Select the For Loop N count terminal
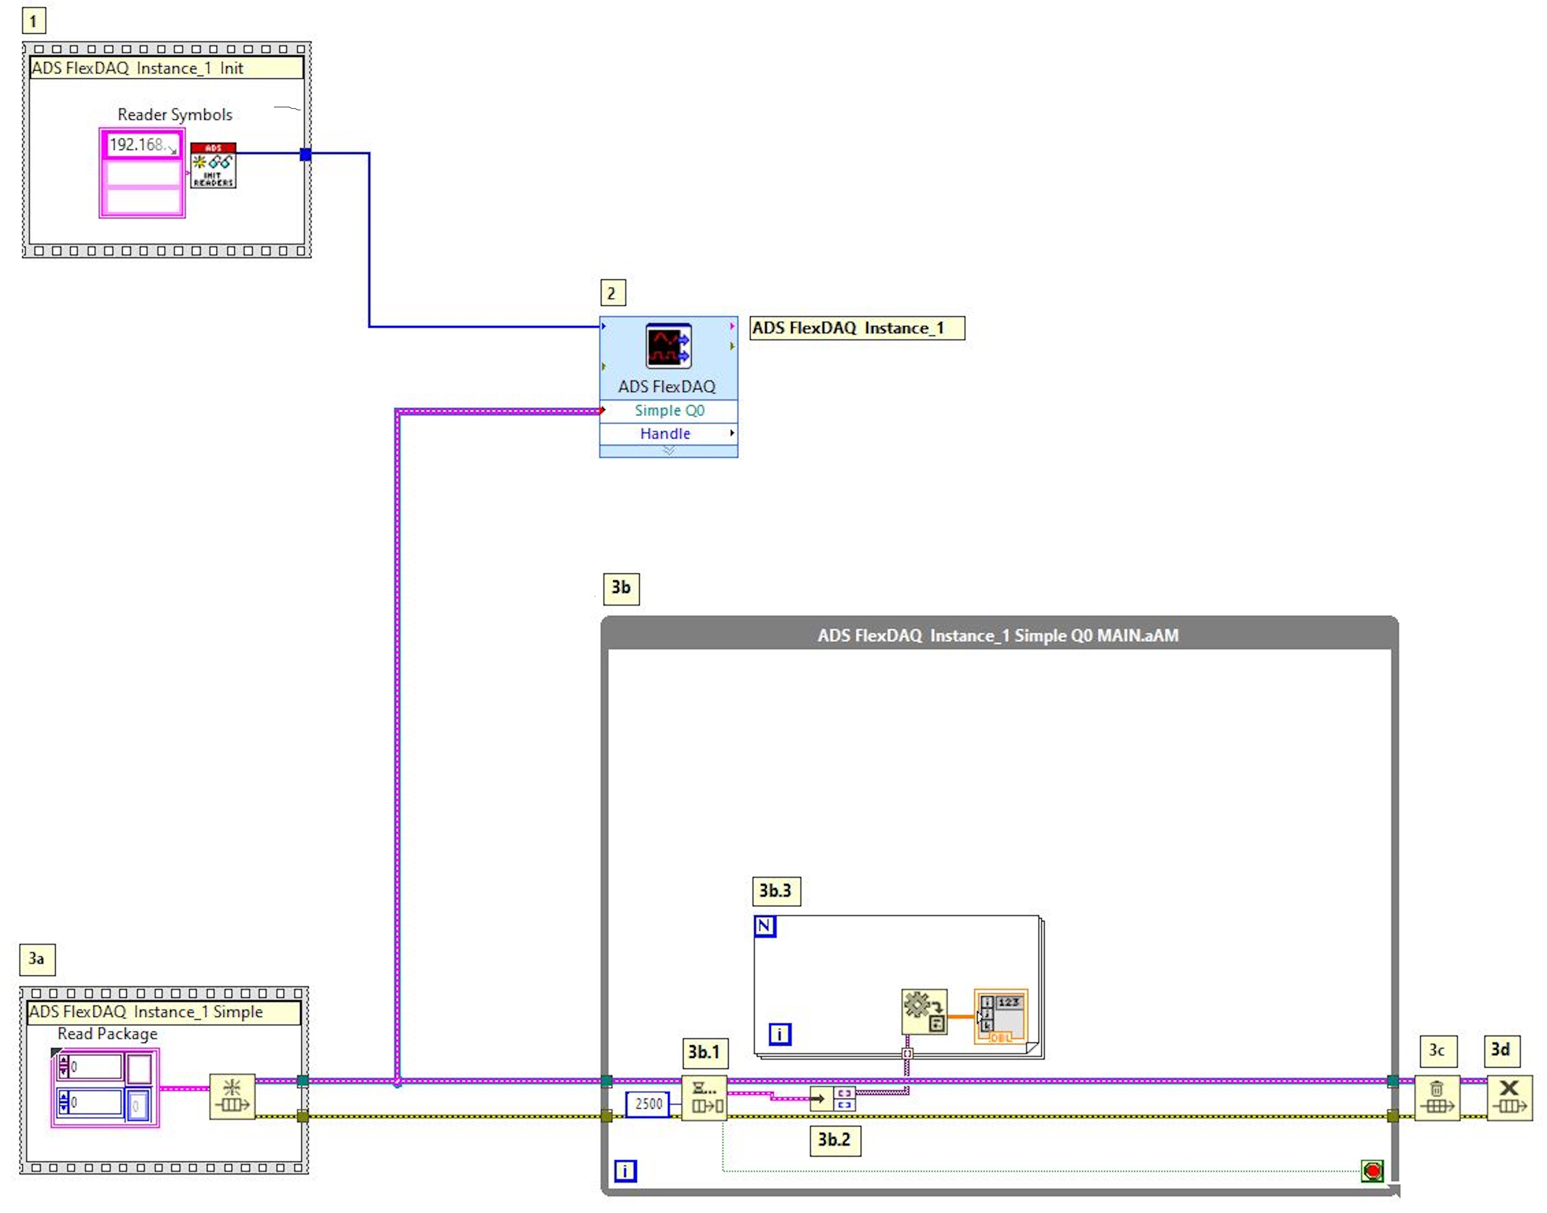This screenshot has height=1213, width=1547. 764,926
